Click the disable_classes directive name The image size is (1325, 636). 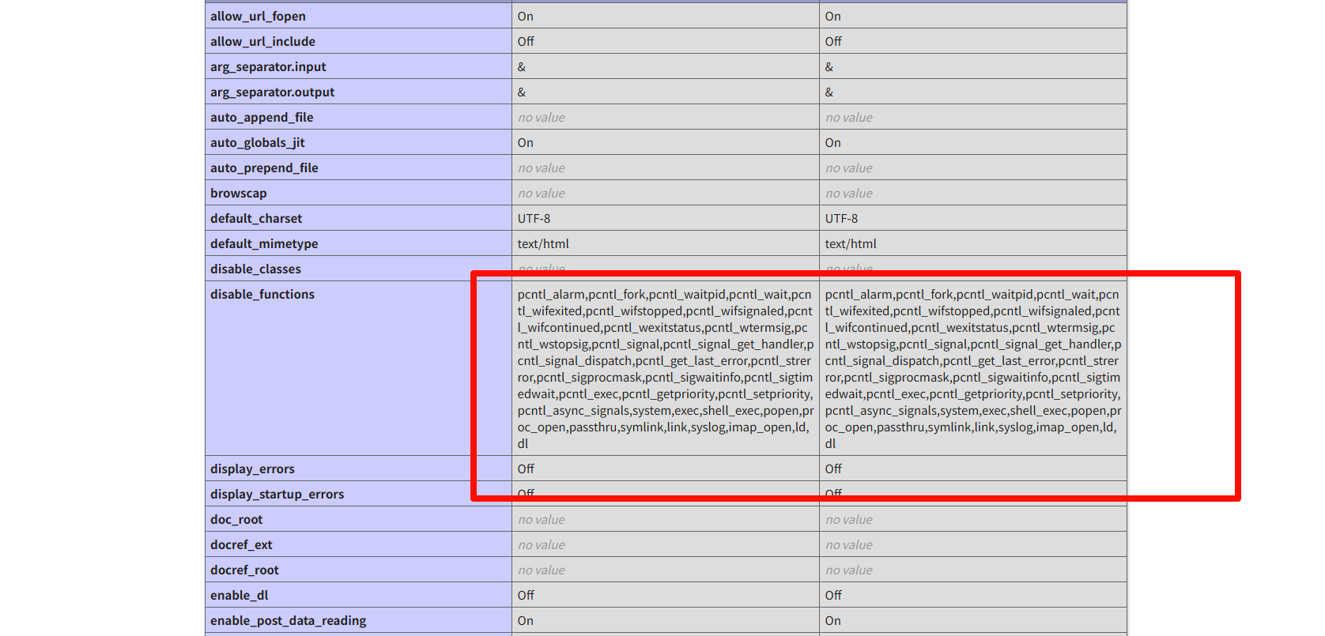pyautogui.click(x=255, y=269)
